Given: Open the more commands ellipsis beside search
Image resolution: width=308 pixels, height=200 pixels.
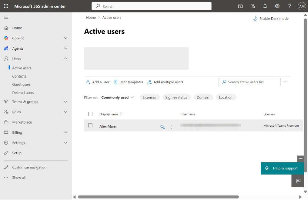Looking at the screenshot, I should tap(285, 82).
